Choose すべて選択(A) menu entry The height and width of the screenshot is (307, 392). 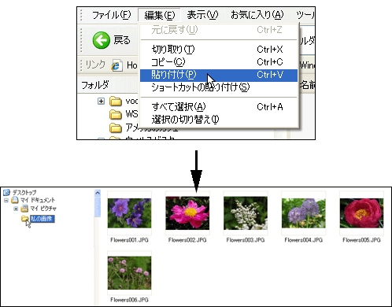219,107
